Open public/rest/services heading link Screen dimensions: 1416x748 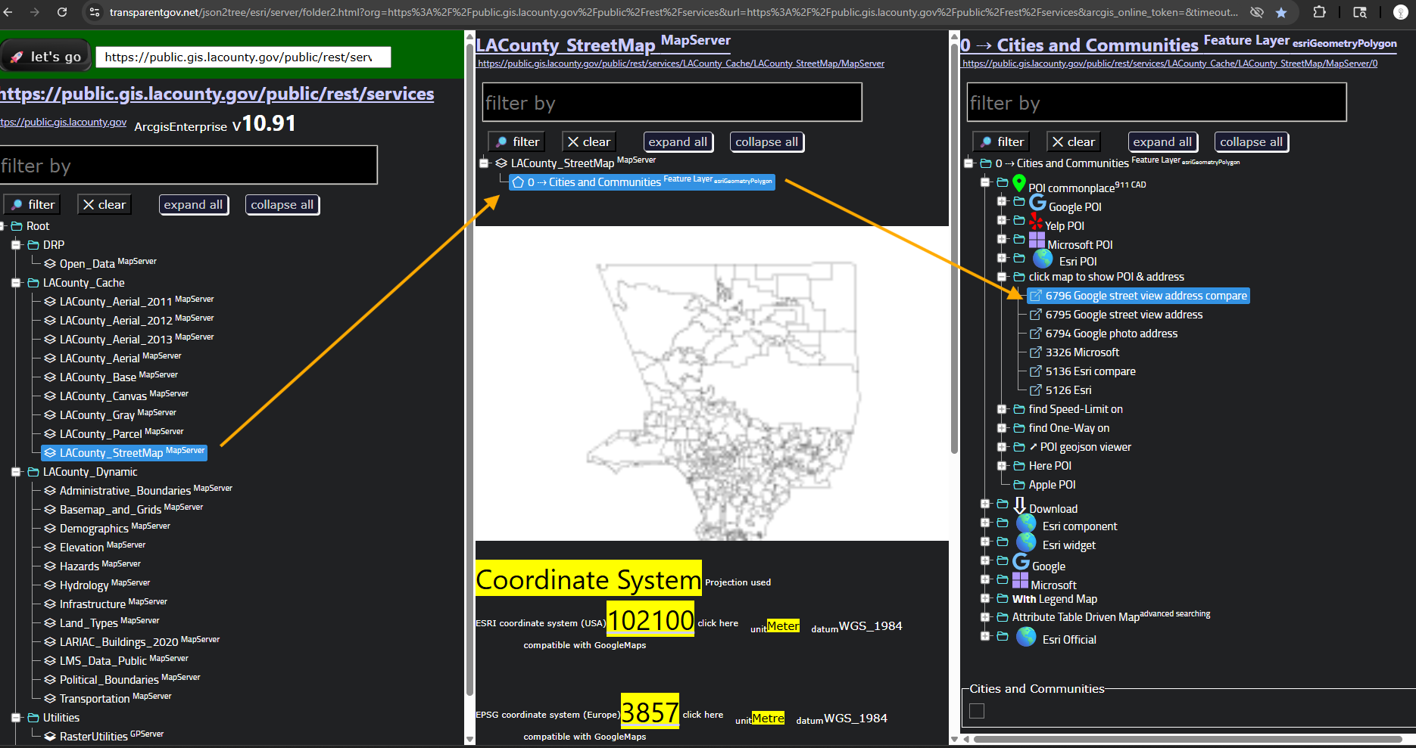217,94
